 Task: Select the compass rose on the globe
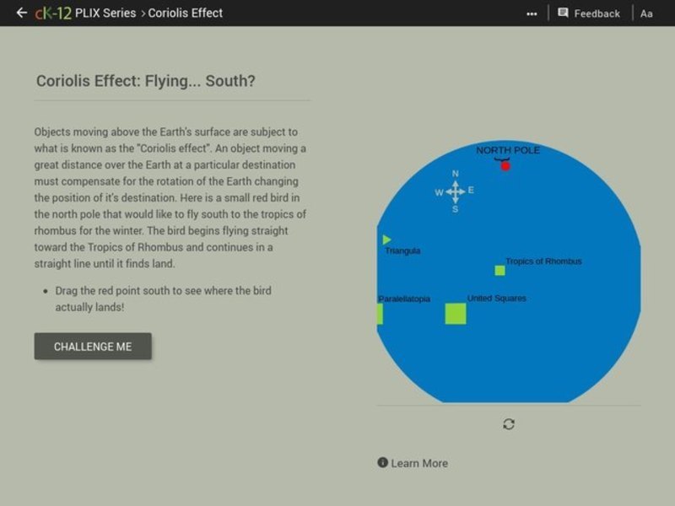click(x=454, y=193)
